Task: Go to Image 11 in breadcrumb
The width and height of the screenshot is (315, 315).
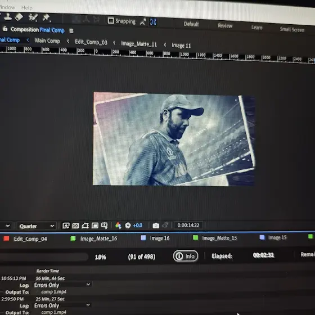Action: click(x=181, y=46)
